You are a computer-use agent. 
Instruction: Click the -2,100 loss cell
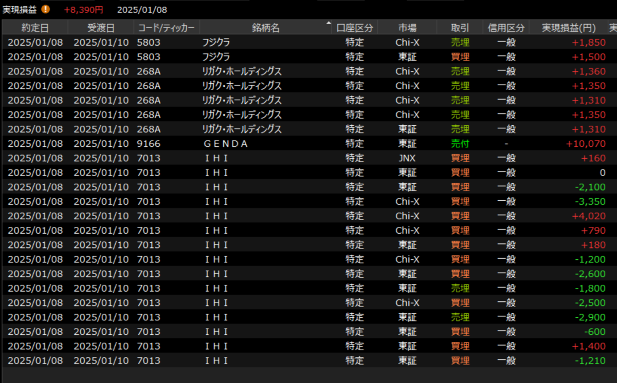pyautogui.click(x=590, y=187)
